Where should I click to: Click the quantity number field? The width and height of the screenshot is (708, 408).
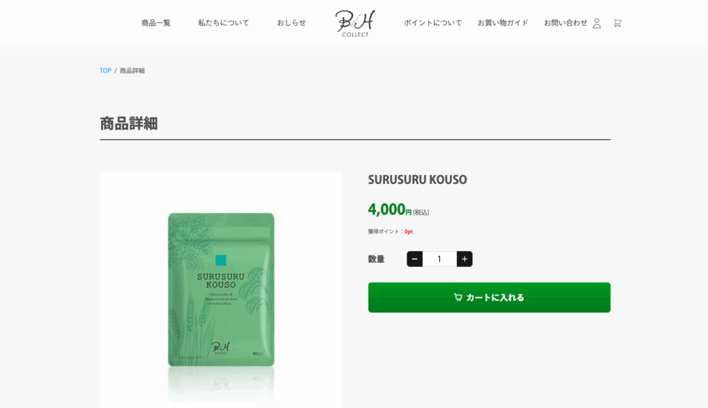(439, 259)
